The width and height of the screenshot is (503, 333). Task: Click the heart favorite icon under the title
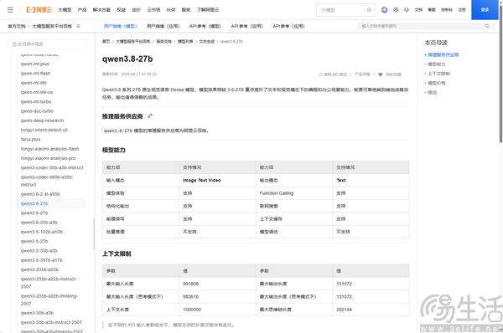point(380,74)
